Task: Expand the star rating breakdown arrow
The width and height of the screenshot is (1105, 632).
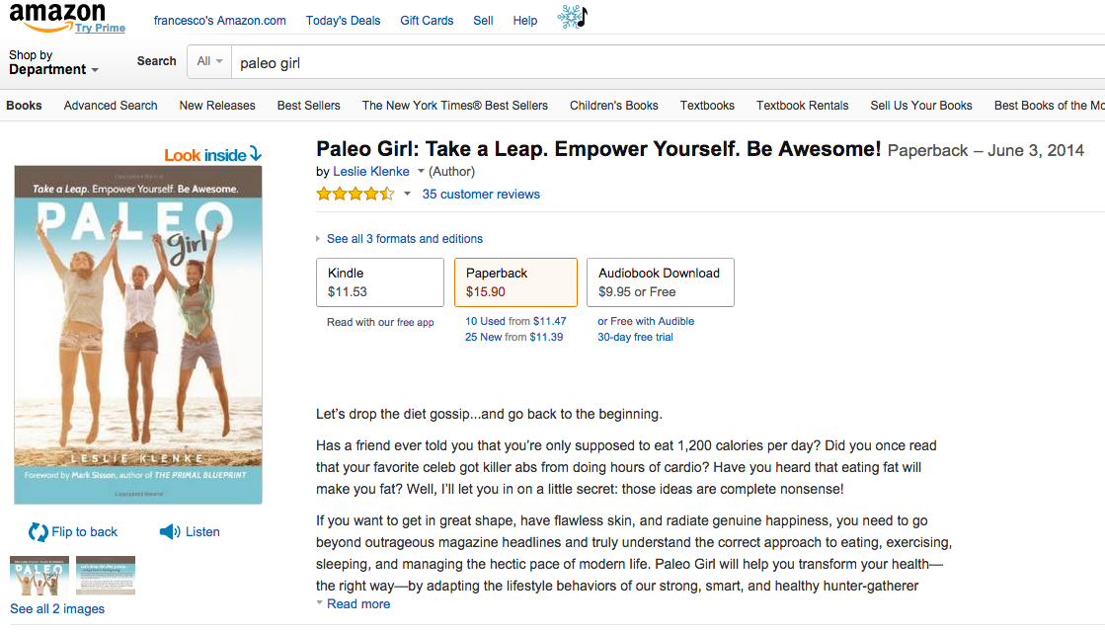Action: point(407,195)
